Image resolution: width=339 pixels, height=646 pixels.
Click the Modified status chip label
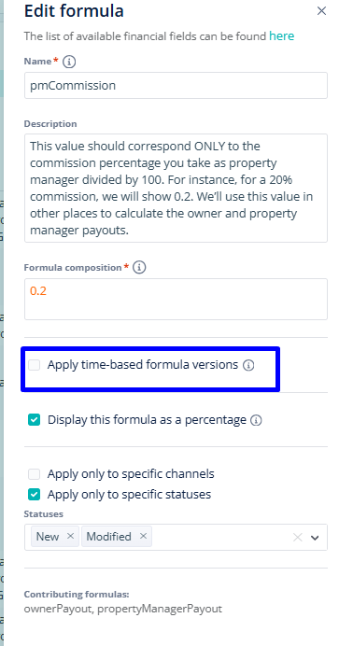coord(108,537)
